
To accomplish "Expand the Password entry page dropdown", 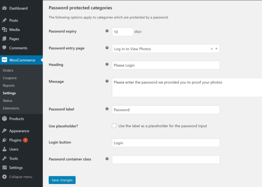I will (x=217, y=48).
